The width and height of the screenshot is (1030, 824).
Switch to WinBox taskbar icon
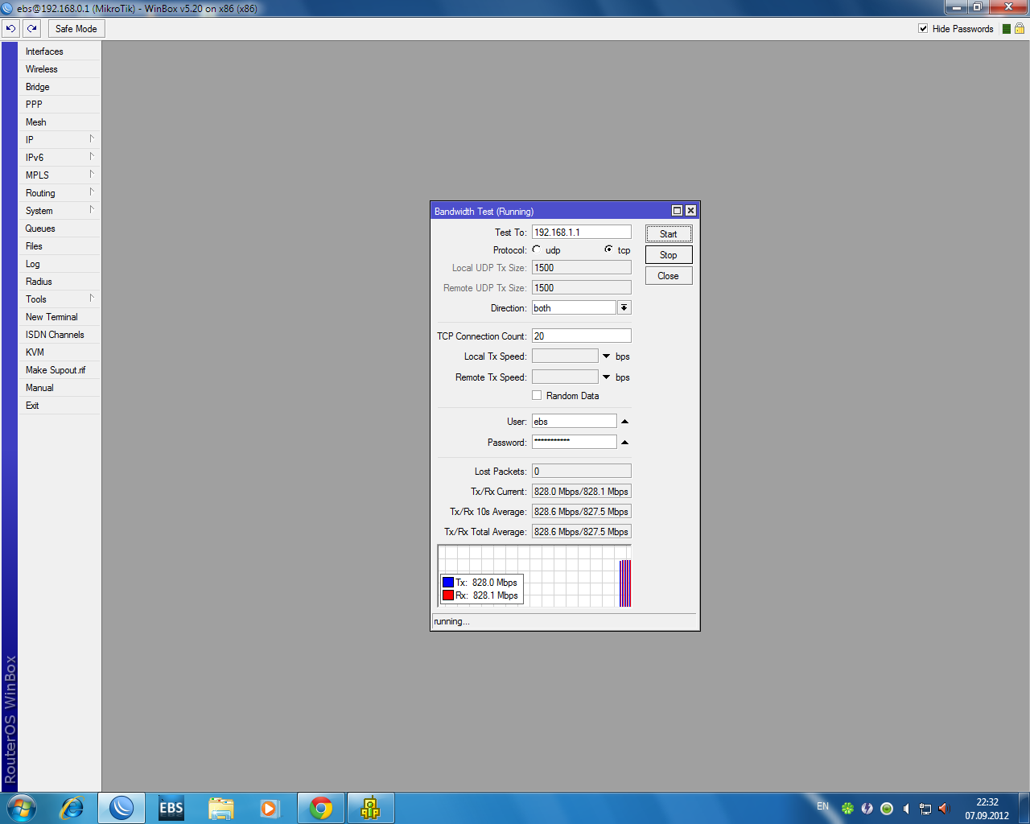(122, 808)
